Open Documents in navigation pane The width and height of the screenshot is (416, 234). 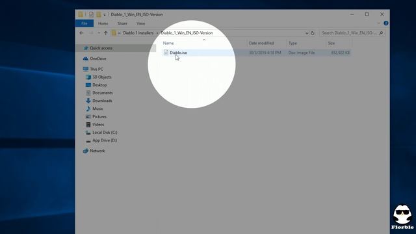pyautogui.click(x=103, y=93)
